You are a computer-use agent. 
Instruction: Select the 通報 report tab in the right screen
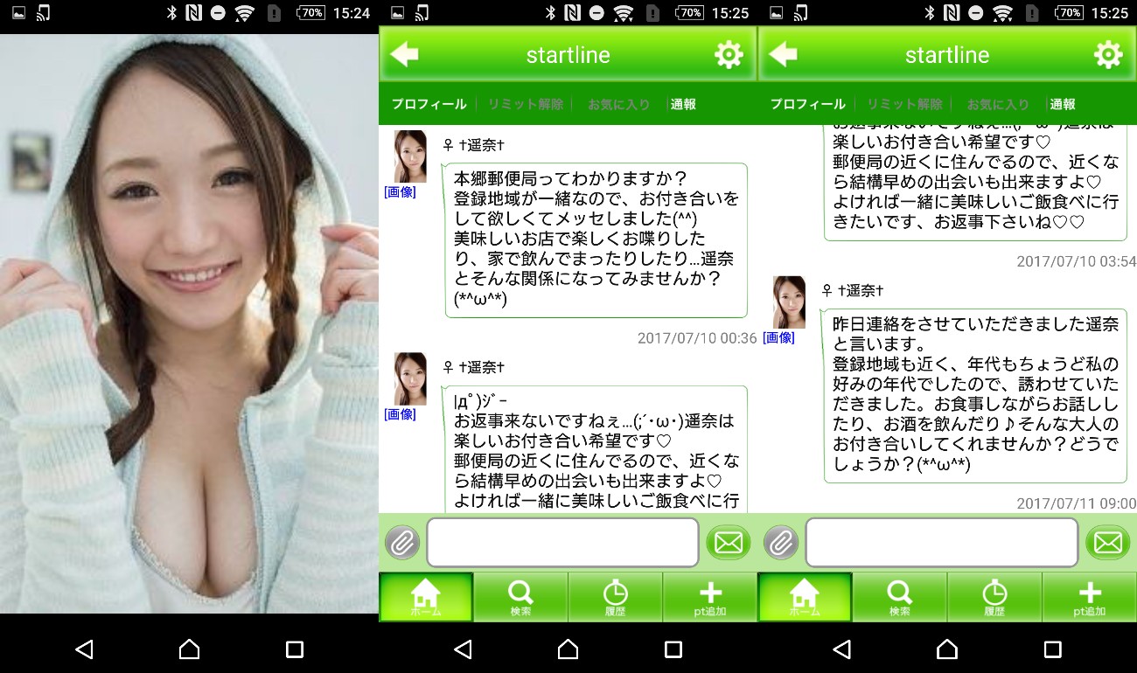click(x=1063, y=104)
